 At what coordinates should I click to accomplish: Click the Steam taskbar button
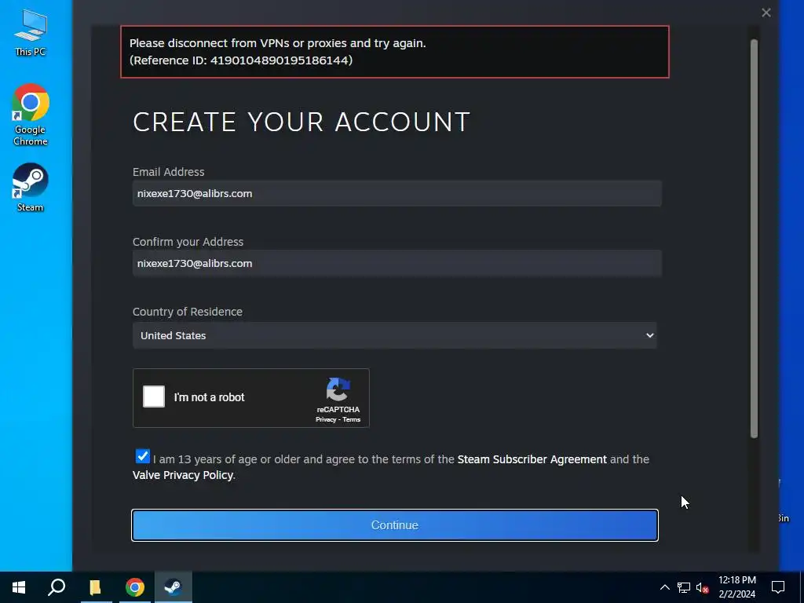[174, 587]
